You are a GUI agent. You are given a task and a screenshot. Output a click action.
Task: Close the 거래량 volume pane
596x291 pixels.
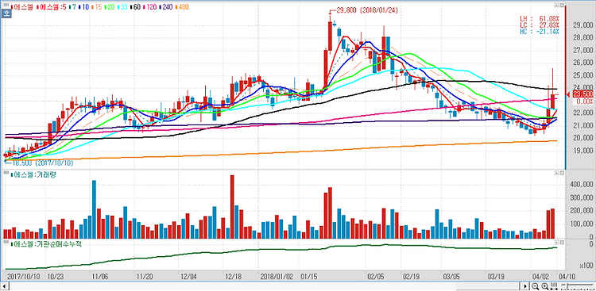(562, 173)
